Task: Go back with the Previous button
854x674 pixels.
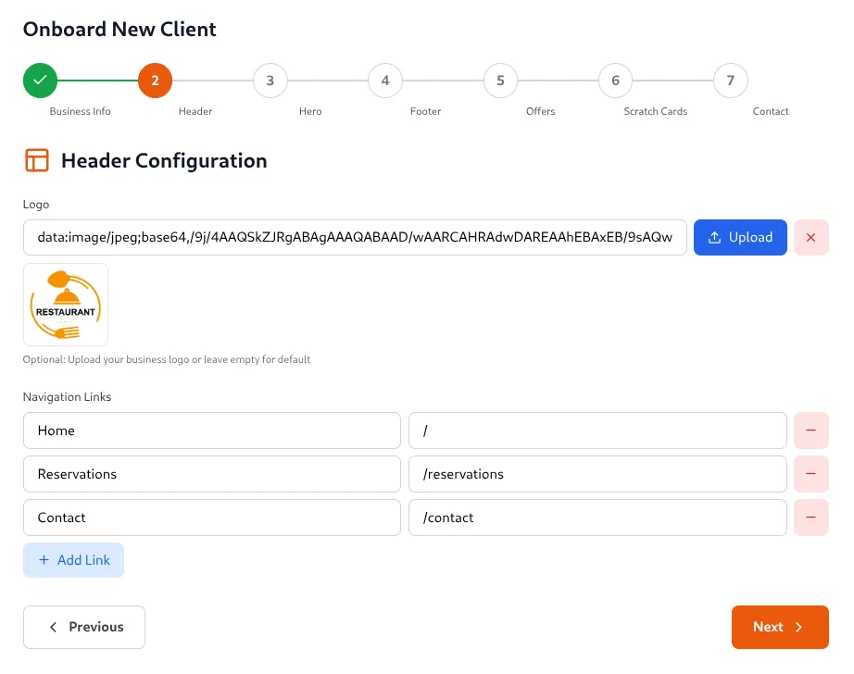Action: pyautogui.click(x=84, y=627)
